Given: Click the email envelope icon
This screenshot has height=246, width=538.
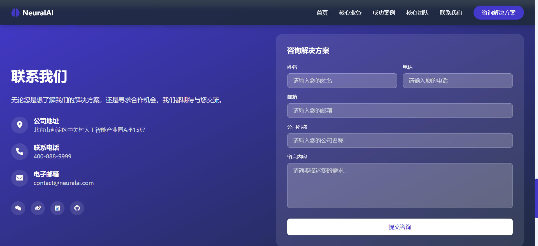Looking at the screenshot, I should click(20, 178).
